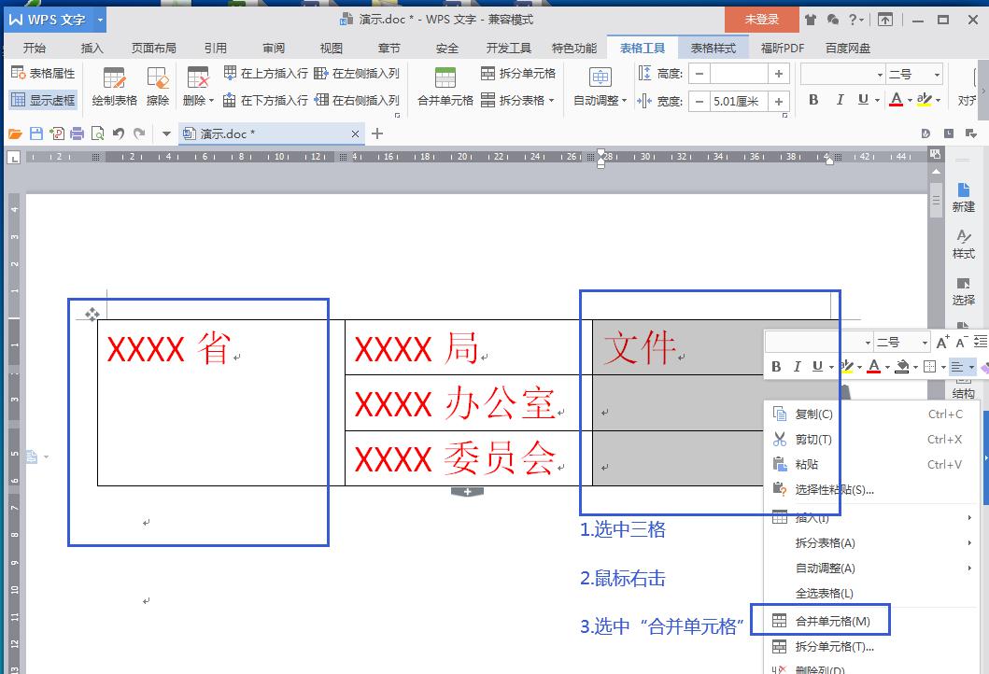Choose 合并单元格(M) from context menu
This screenshot has height=674, width=989.
pos(870,621)
